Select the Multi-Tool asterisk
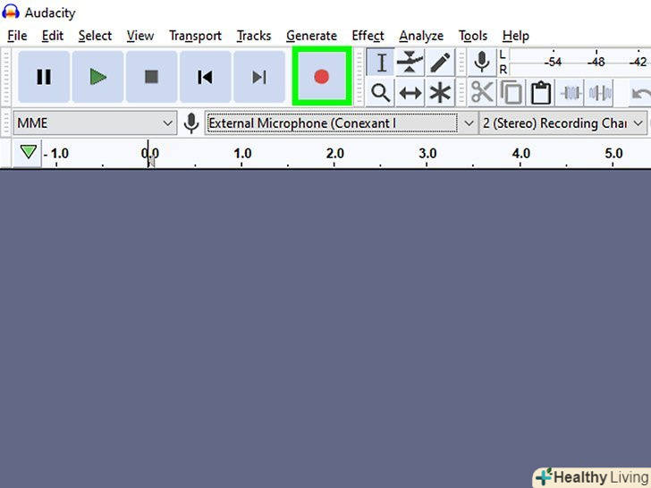The image size is (651, 488). [440, 93]
